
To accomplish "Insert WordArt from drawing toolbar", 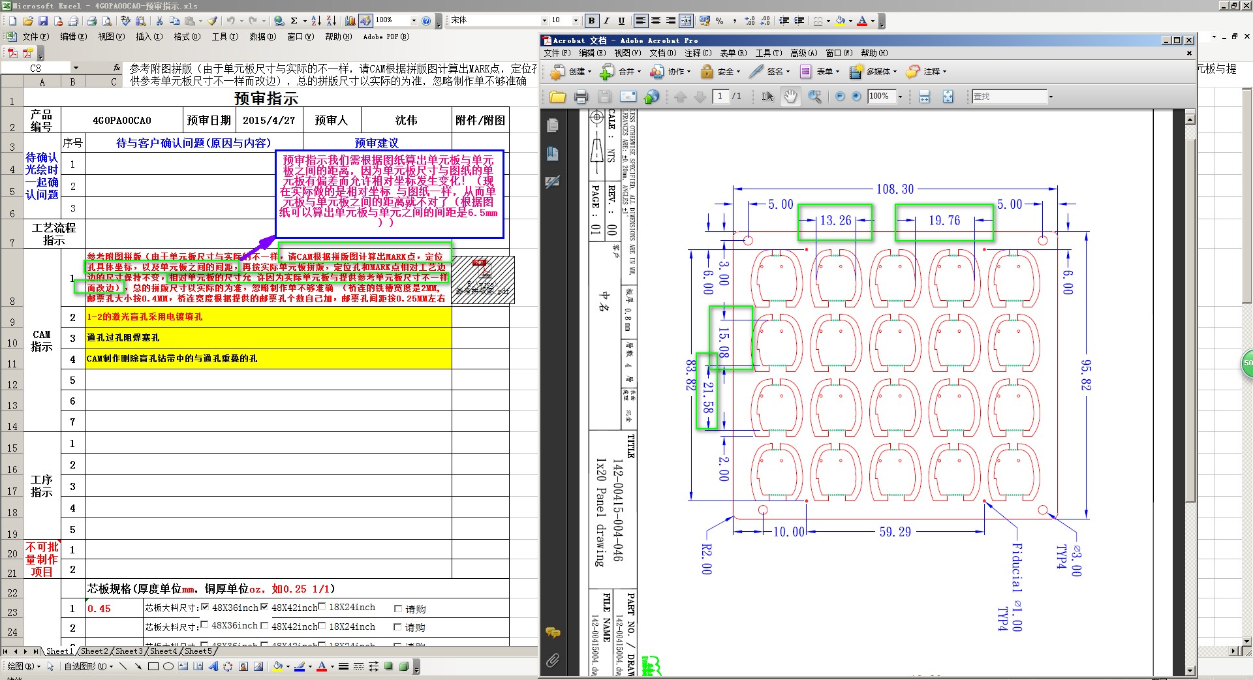I will click(x=213, y=666).
